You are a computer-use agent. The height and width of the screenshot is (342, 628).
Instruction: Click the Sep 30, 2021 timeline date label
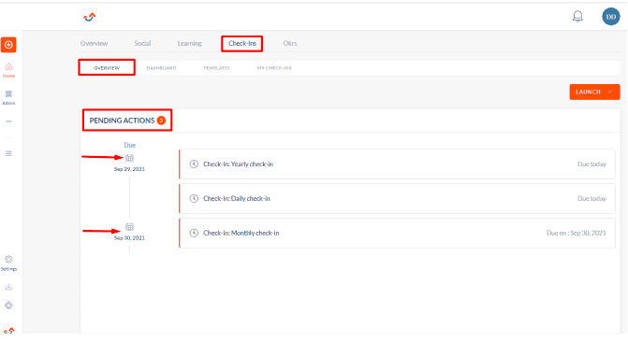coord(129,238)
